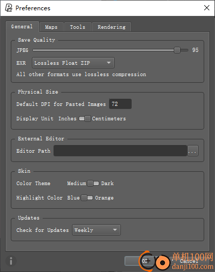Screen dimensions: 215x272
Task: Open the Rendering tab
Action: (112, 27)
